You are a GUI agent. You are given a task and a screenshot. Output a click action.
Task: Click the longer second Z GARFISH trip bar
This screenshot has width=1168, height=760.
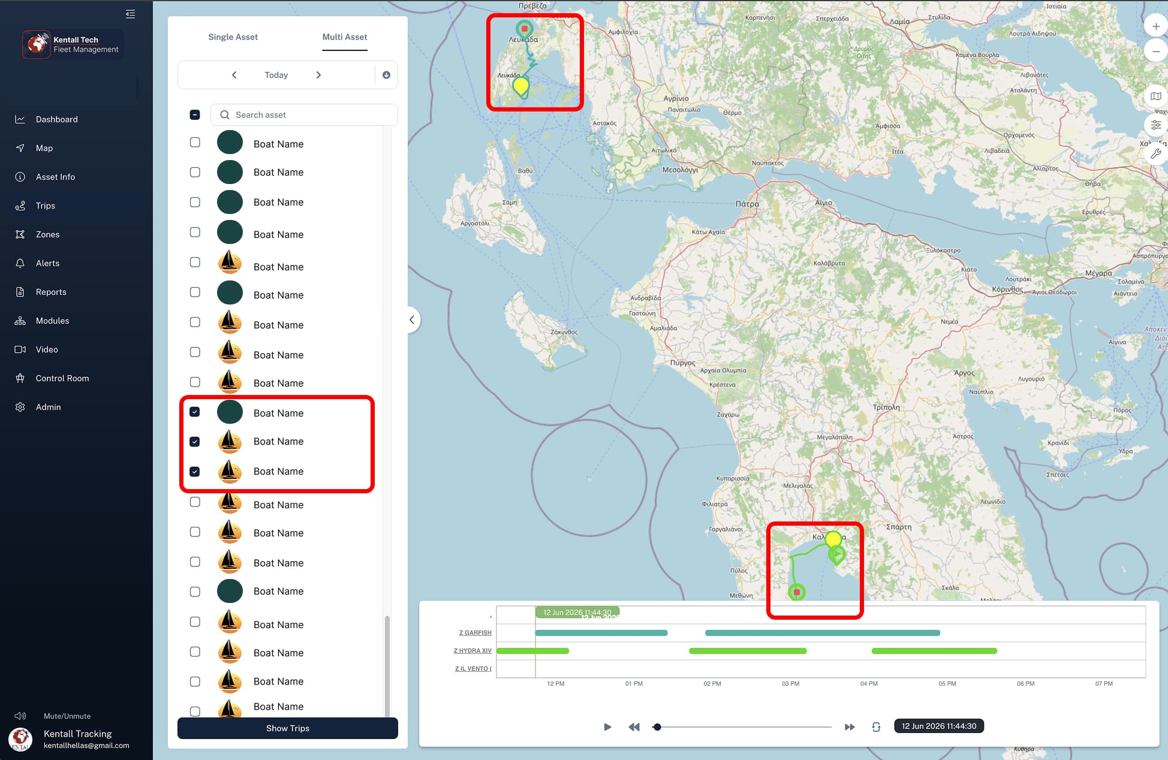click(x=823, y=633)
